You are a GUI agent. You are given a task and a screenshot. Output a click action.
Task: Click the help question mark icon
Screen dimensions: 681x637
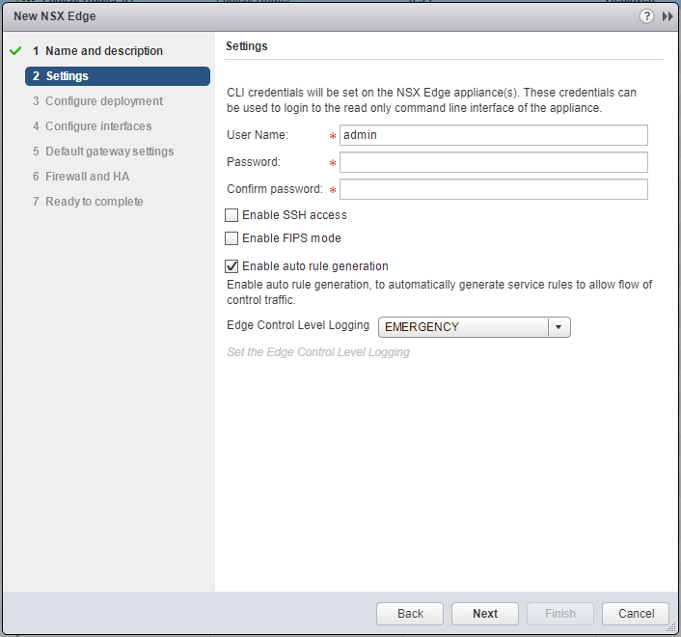(x=646, y=16)
